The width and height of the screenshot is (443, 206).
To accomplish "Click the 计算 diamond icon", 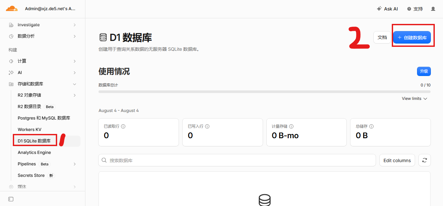I will (11, 61).
